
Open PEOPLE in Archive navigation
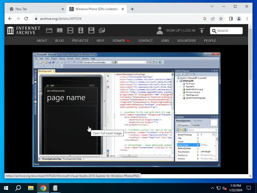210,41
